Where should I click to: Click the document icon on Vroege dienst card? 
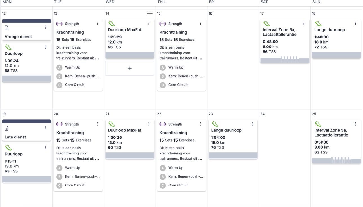[7, 27]
